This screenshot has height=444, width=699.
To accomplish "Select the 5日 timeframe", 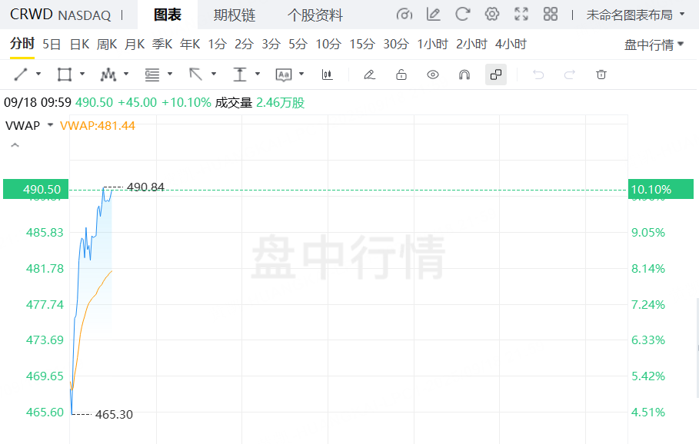I will (52, 44).
